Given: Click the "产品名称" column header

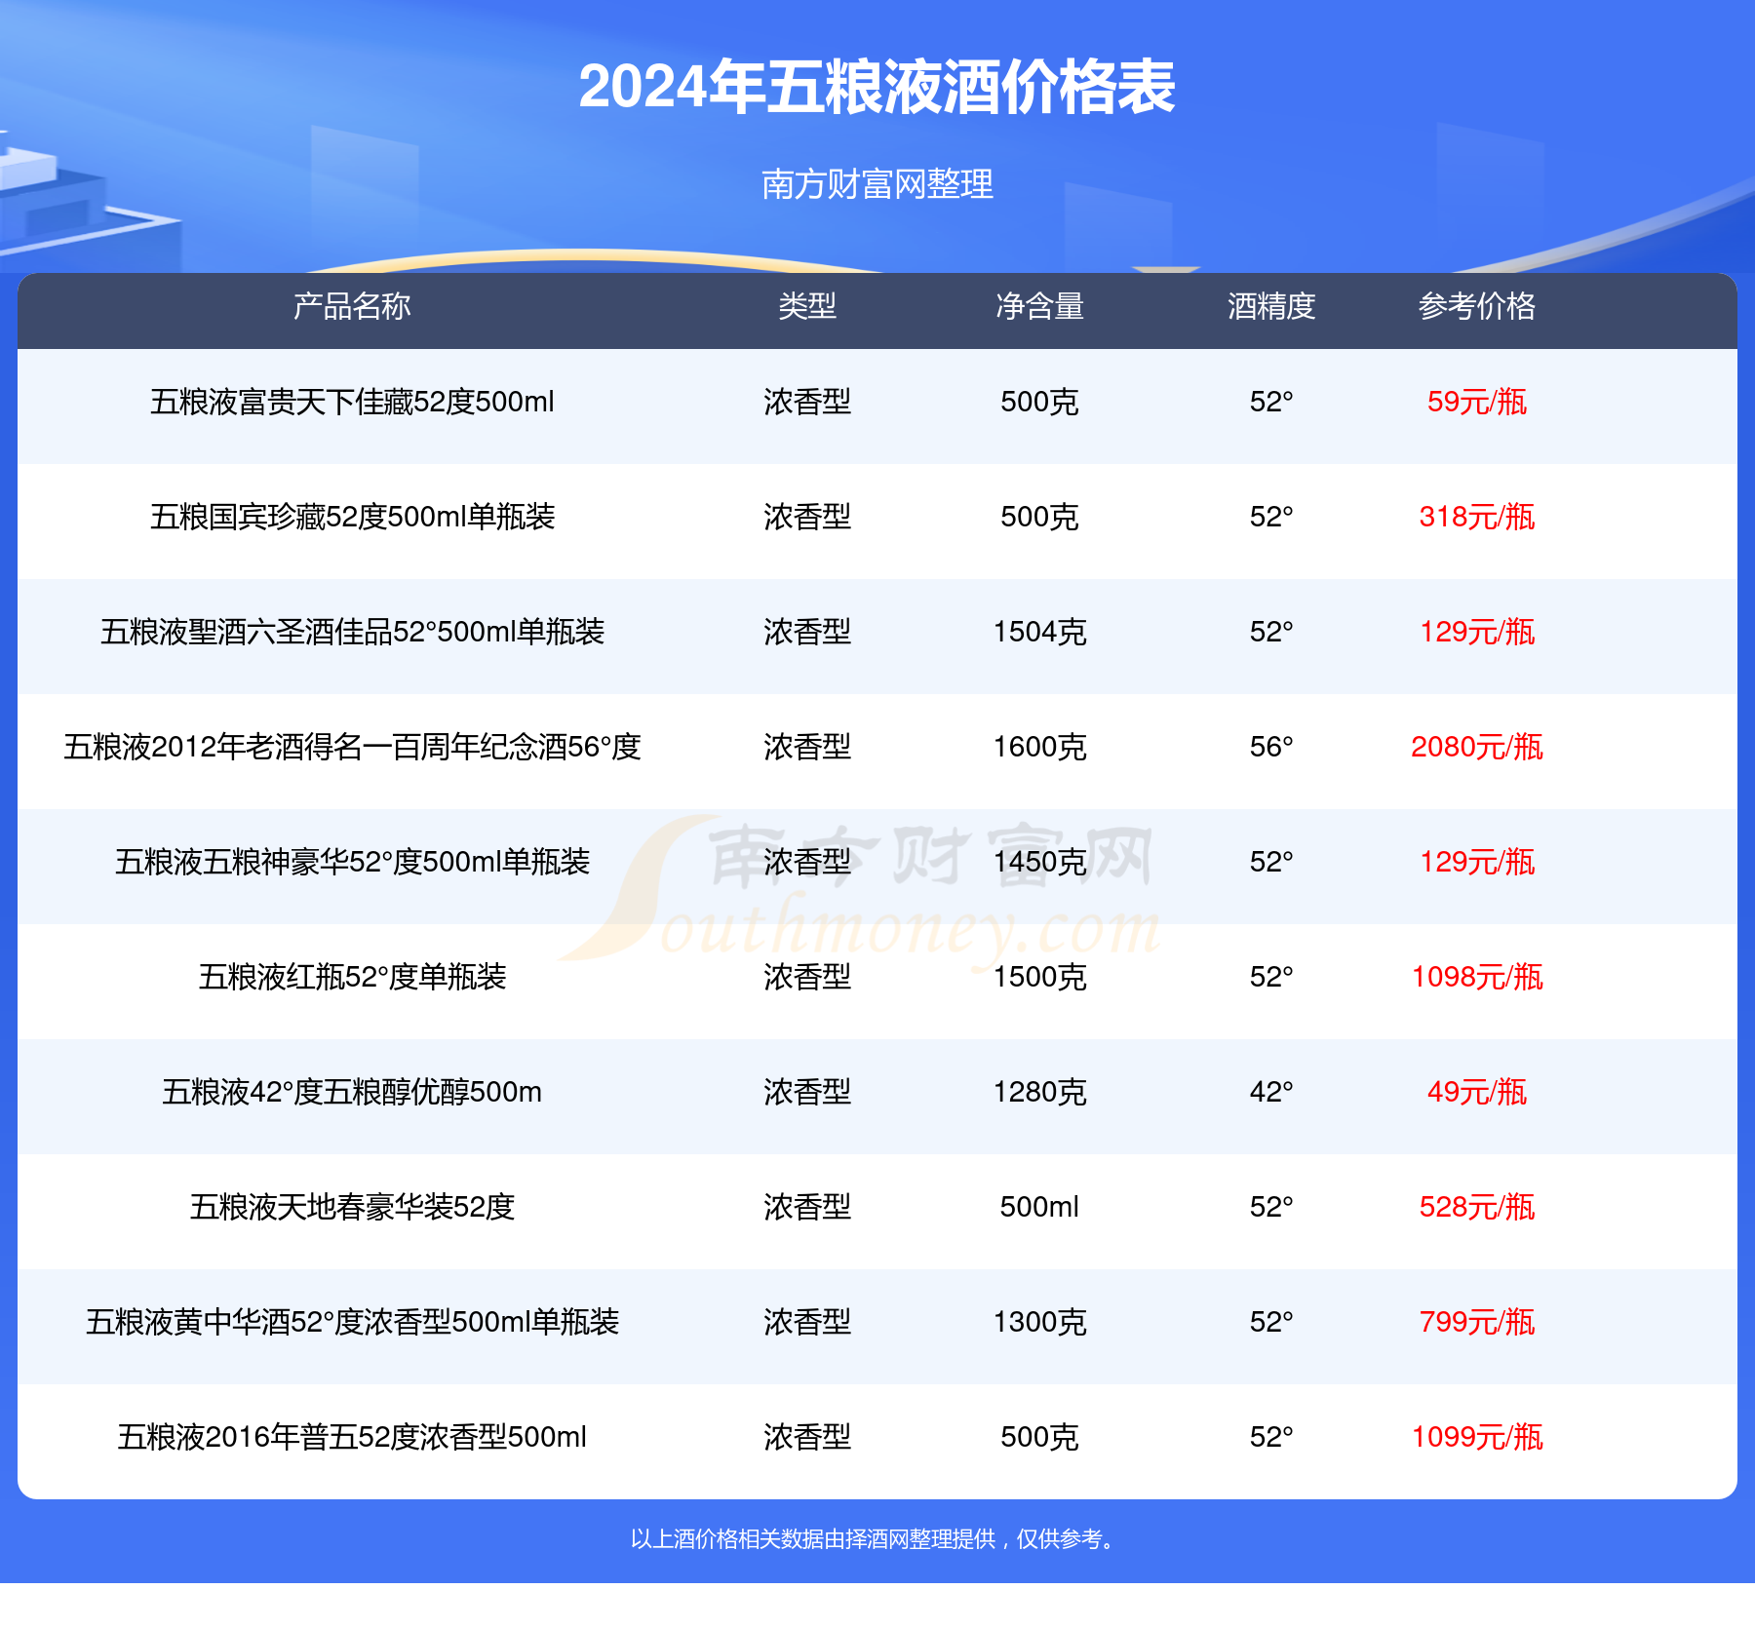Looking at the screenshot, I should (x=352, y=306).
